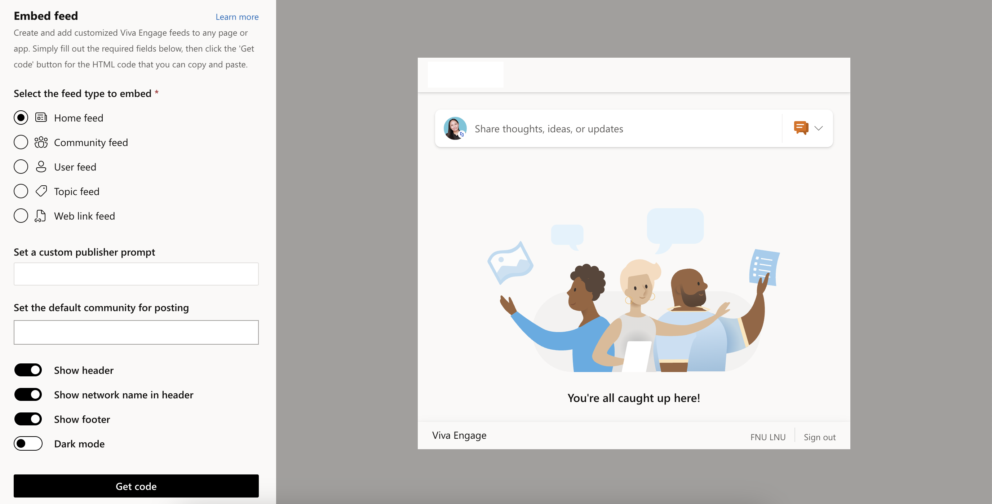Click the user avatar in the publisher
This screenshot has width=992, height=504.
(x=455, y=128)
